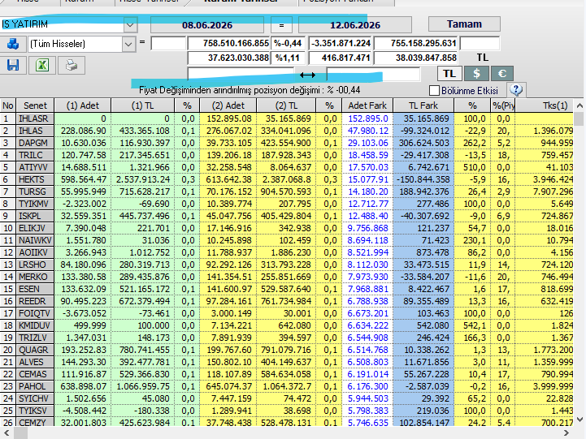Sort by the (1) Adet column header
The image size is (586, 439).
click(83, 105)
